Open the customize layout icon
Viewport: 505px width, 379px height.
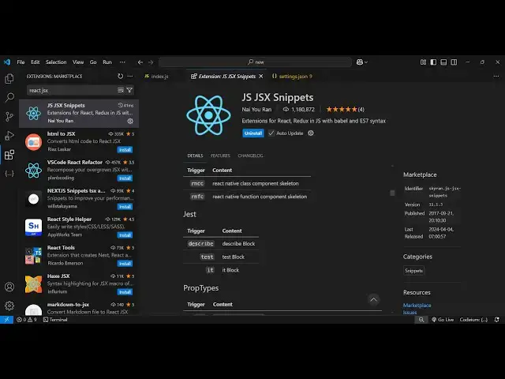pyautogui.click(x=423, y=62)
